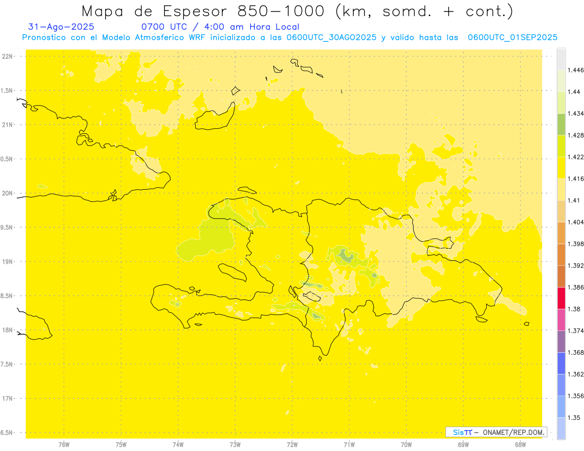Image resolution: width=584 pixels, height=451 pixels.
Task: Click the legend value '1.35'
Action: point(574,417)
